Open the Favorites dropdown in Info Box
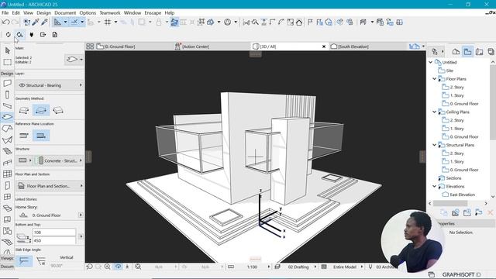Viewport: 496px width, 279px height. pos(74,60)
